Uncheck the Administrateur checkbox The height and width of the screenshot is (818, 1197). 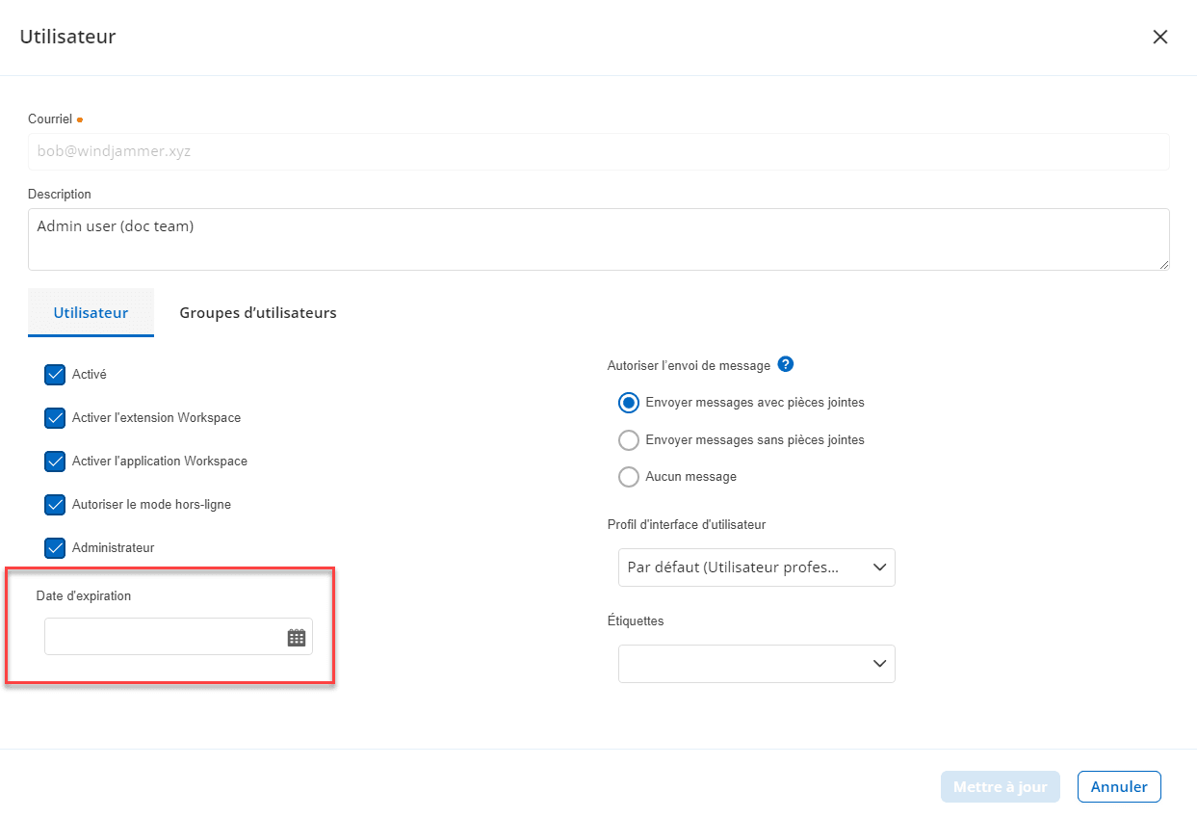pyautogui.click(x=55, y=548)
